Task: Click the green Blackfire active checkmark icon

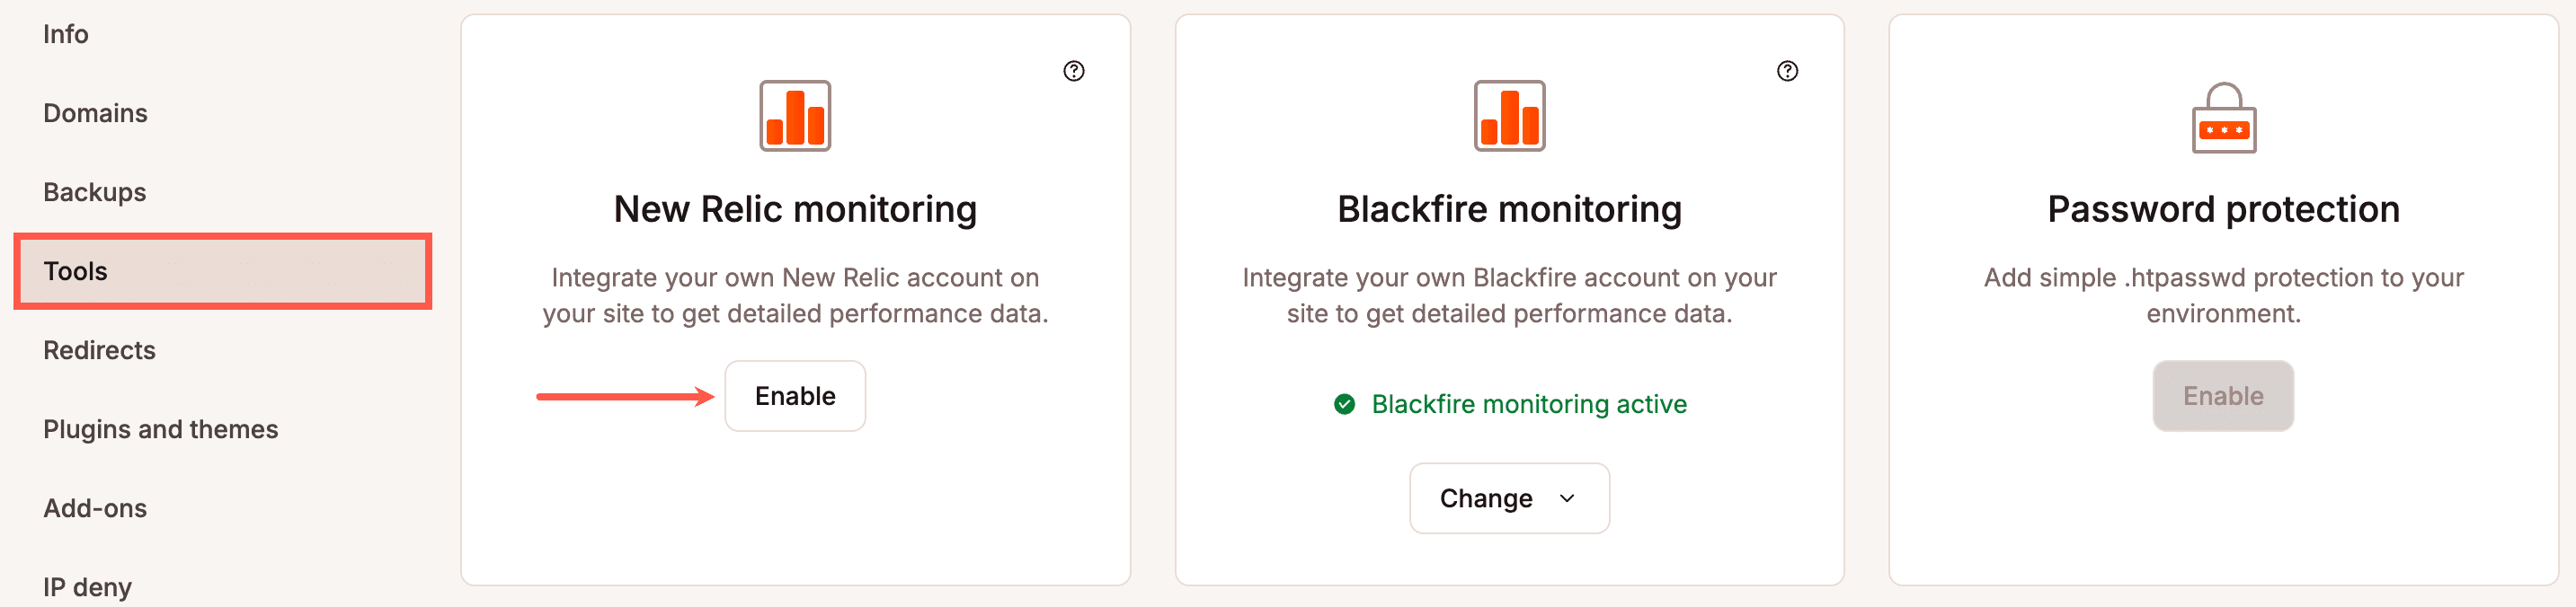Action: coord(1344,404)
